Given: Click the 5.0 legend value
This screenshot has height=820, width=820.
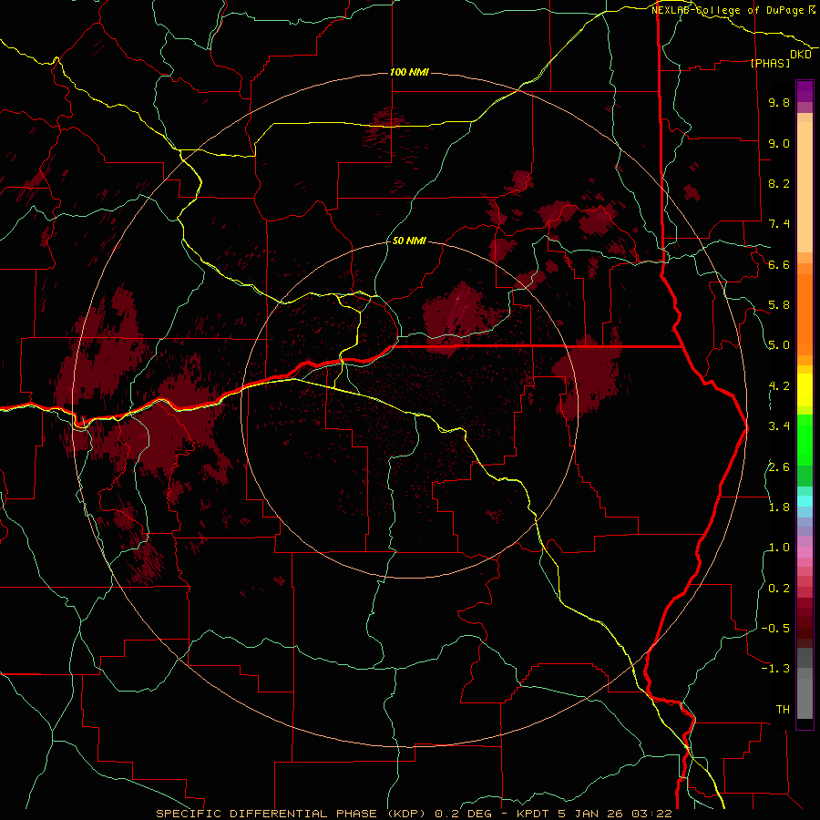Looking at the screenshot, I should tap(779, 345).
